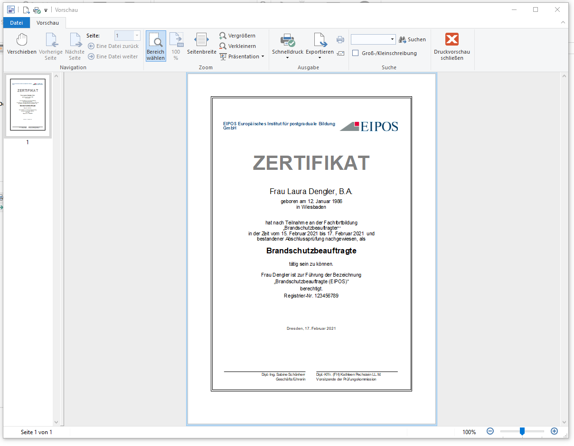Click 'Vorsitzende der Prüfungskommission' text
Viewport: 574px width, 446px height.
click(x=346, y=379)
